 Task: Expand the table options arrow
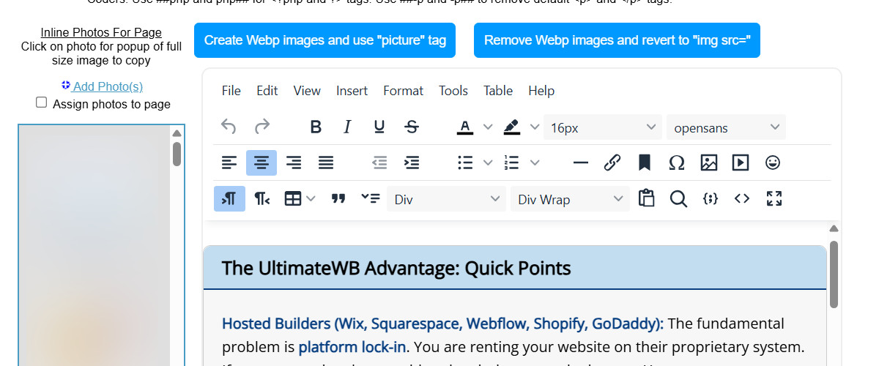click(x=311, y=199)
